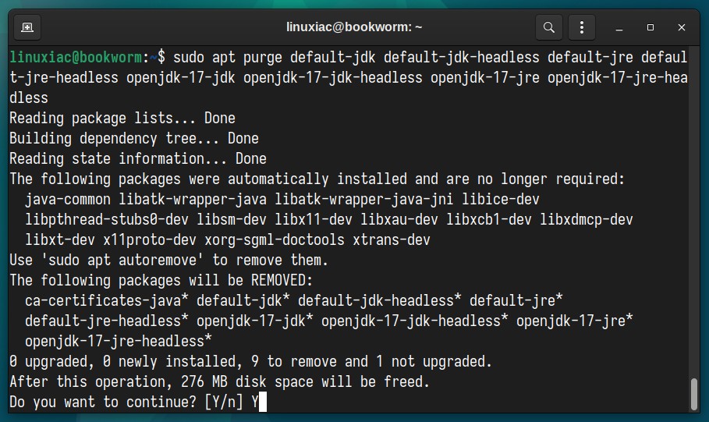Image resolution: width=709 pixels, height=422 pixels.
Task: Open the terminal search tool
Action: pyautogui.click(x=549, y=27)
